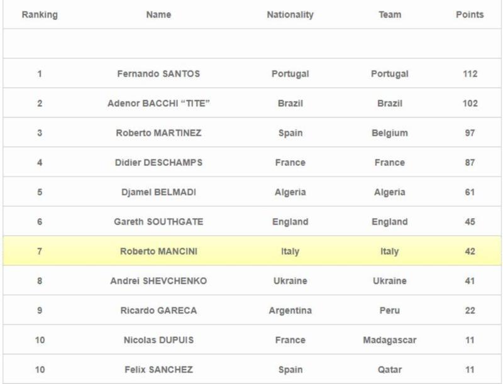Viewport: 503px width, 384px height.
Task: Select highlighted Roberto MANCINI row
Action: point(158,251)
